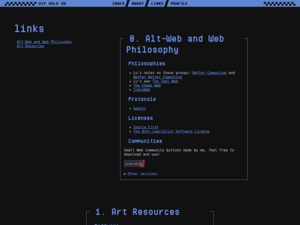Open the PROFILE navigation tab
The image size is (300, 225).
click(179, 3)
